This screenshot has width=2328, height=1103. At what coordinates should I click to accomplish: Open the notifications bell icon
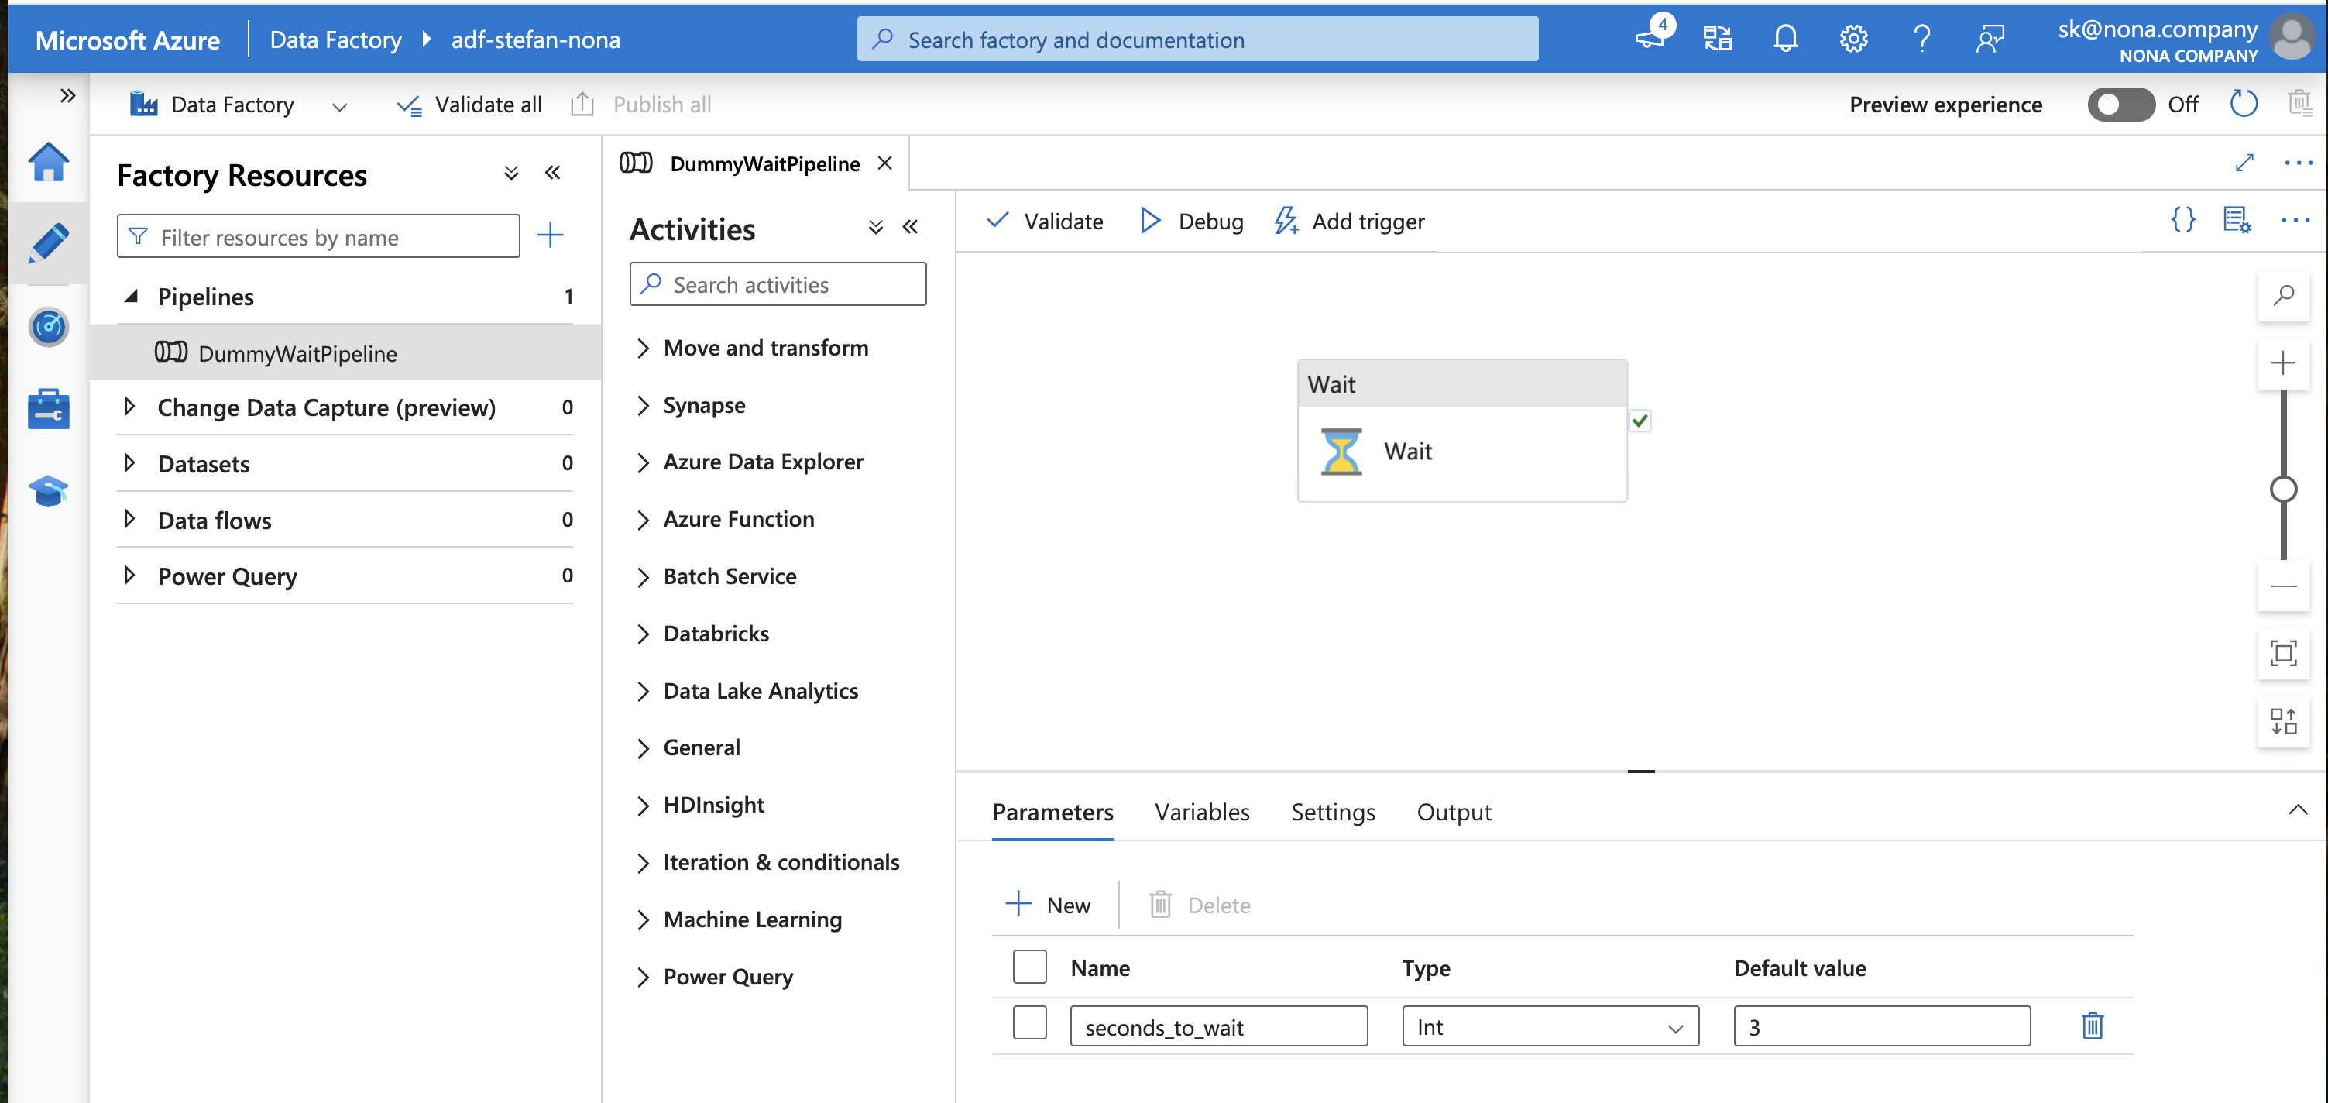1785,39
